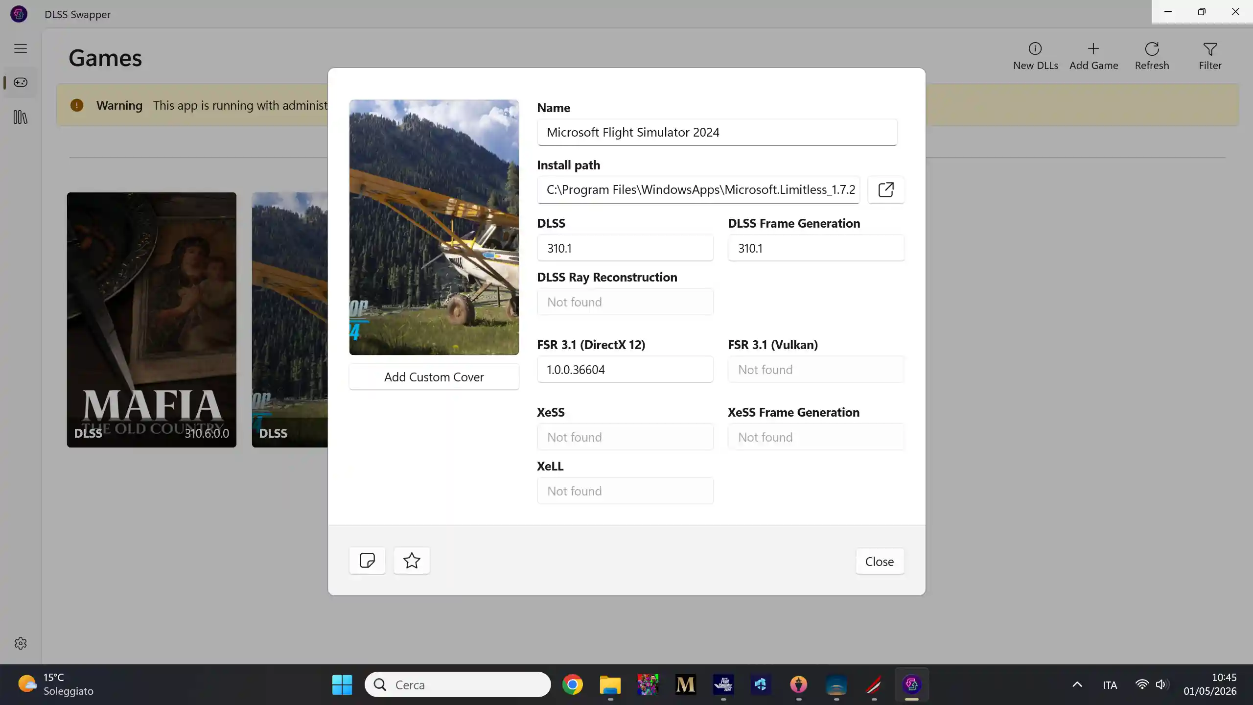The image size is (1253, 705).
Task: Open the Settings gear in sidebar
Action: [x=21, y=643]
